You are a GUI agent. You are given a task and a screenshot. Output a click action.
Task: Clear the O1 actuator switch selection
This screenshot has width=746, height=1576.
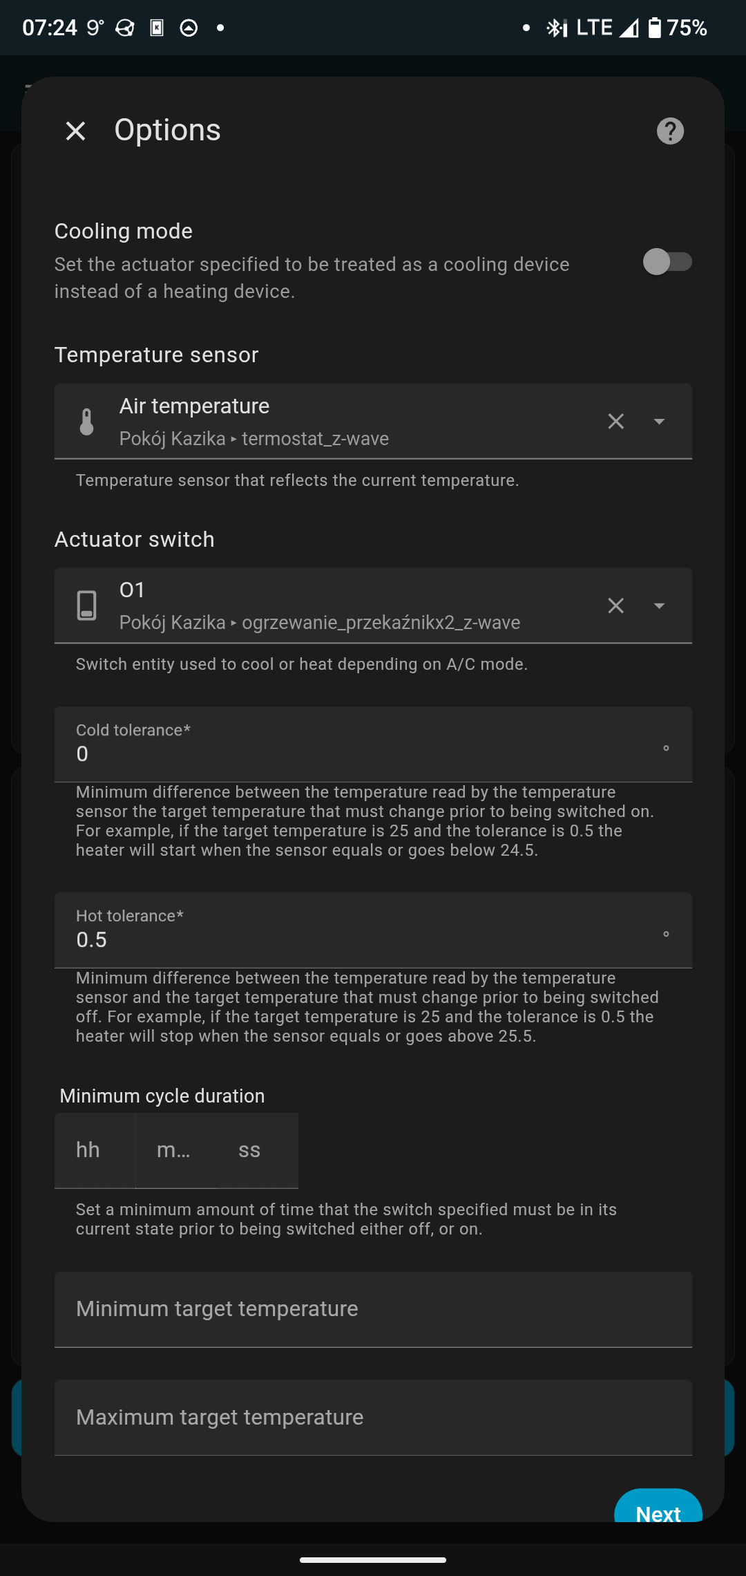point(615,606)
